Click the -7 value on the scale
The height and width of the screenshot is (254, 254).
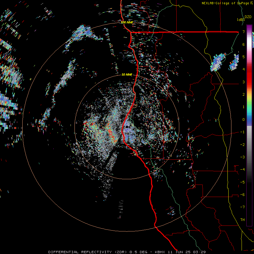(x=242, y=207)
